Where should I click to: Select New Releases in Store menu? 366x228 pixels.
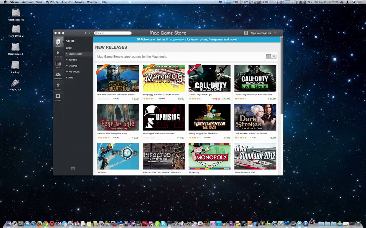(75, 54)
